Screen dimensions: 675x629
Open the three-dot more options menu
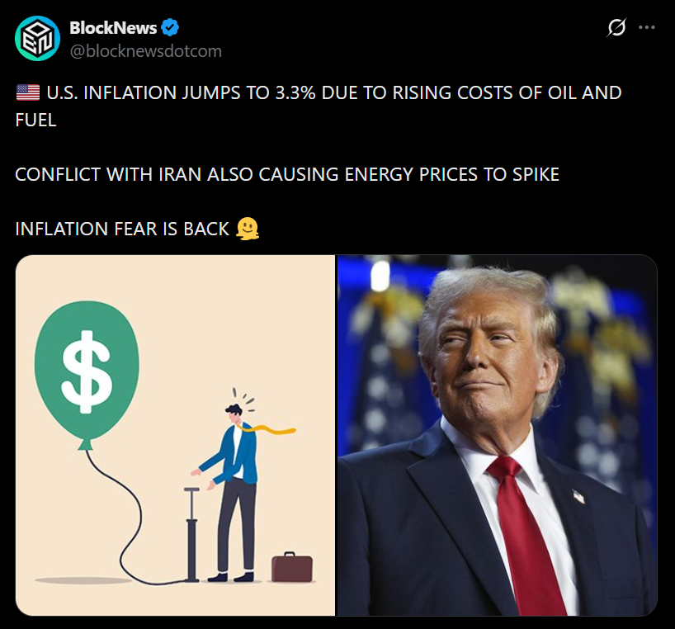(647, 27)
